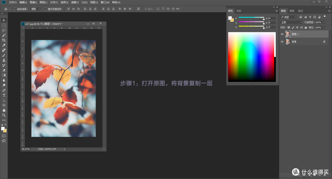Select the Lasso tool
The image size is (332, 179).
(x=4, y=30)
